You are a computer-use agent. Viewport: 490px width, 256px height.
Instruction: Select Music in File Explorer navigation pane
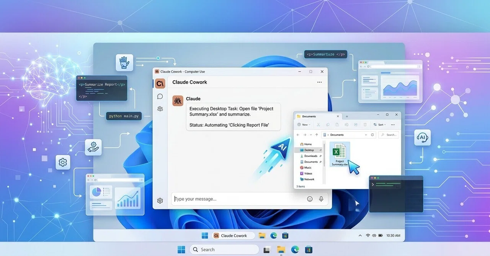point(306,168)
